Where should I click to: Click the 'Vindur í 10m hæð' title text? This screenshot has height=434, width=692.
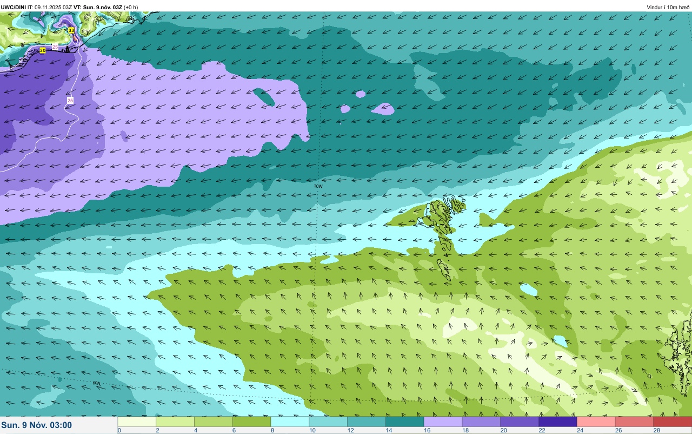point(668,7)
